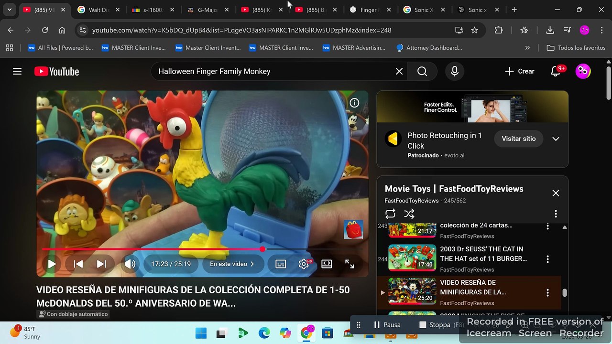
Task: Clear the YouTube search box text
Action: click(399, 71)
